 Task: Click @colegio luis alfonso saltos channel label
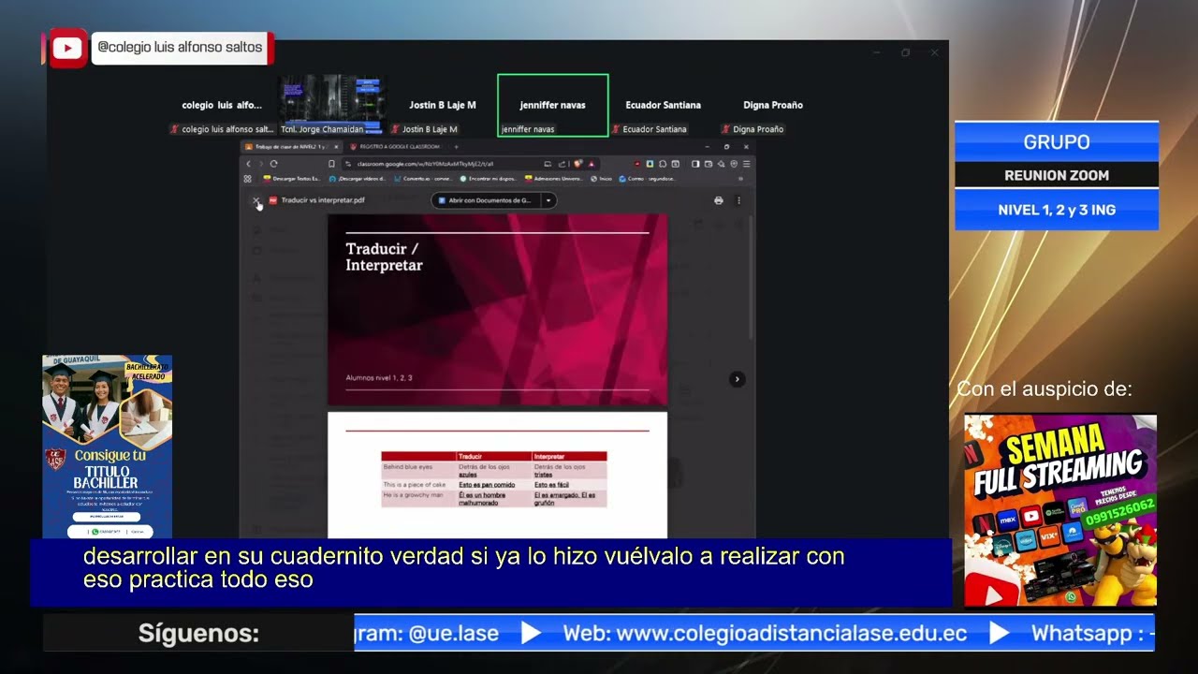(x=180, y=47)
